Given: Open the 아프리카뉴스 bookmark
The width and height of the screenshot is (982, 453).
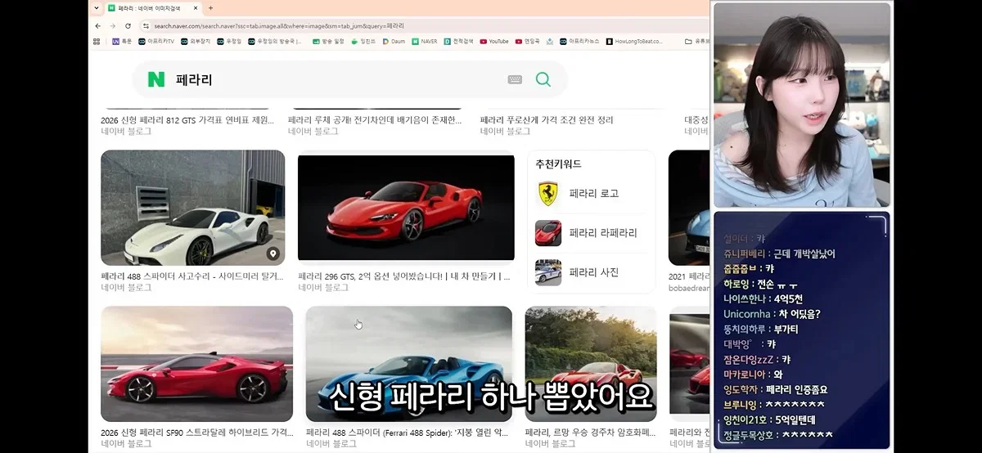Looking at the screenshot, I should coord(578,41).
